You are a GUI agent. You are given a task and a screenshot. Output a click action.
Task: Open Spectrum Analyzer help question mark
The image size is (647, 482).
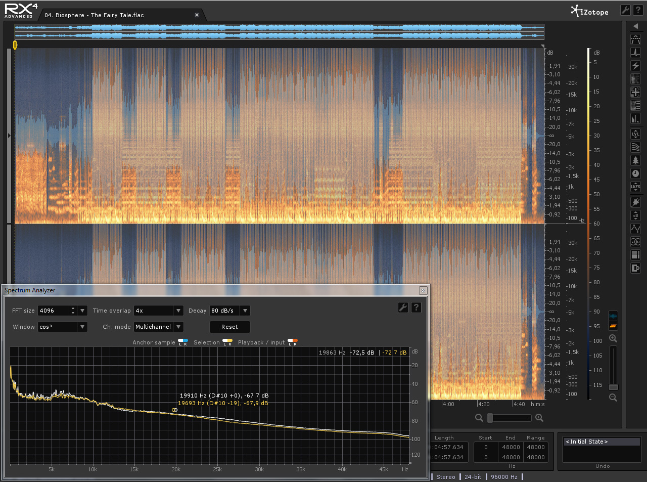pyautogui.click(x=416, y=308)
